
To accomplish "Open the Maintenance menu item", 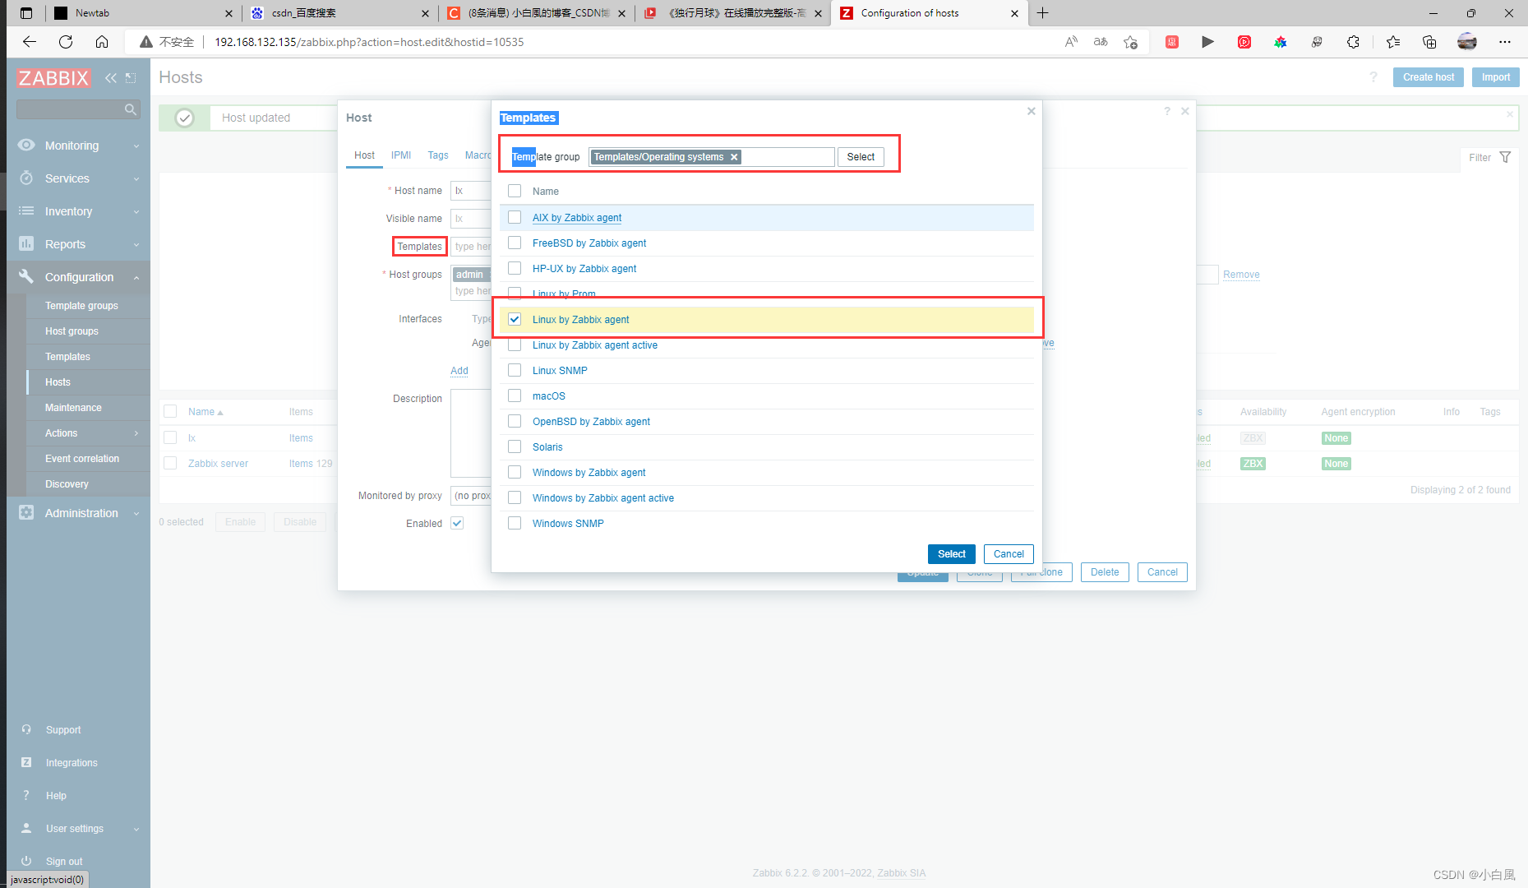I will coord(73,408).
